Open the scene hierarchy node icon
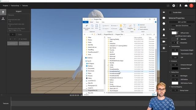Viewport: 196px width, 110px height. [x=3, y=19]
